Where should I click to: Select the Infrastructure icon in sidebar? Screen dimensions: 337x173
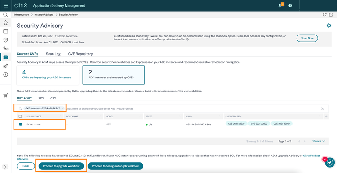coord(5,57)
